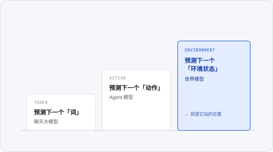
Task: Select the blue heading 预测下一个
Action: click(200, 61)
